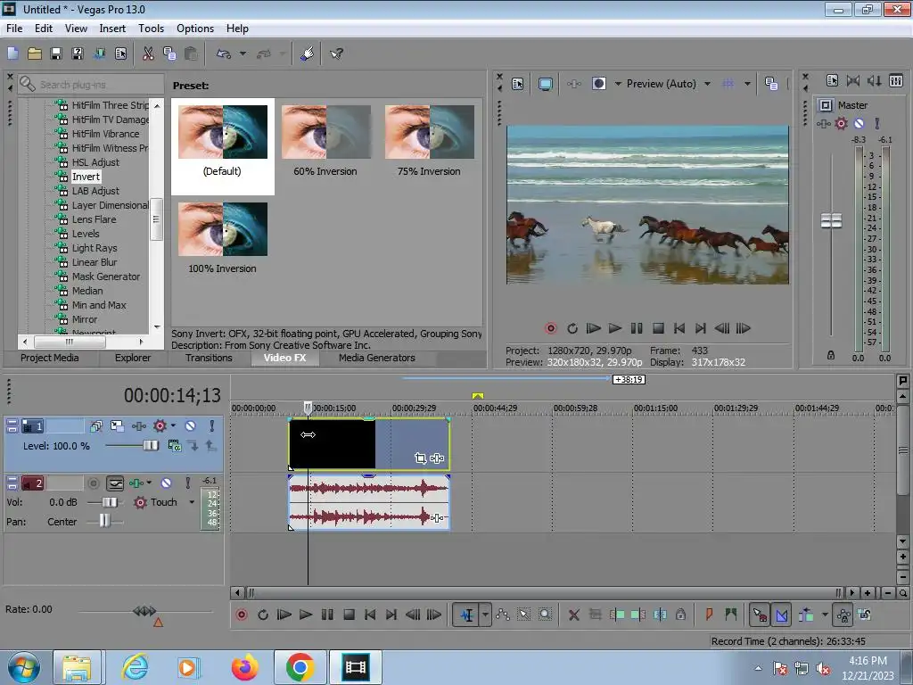The image size is (913, 685).
Task: Toggle Automatic Crossfades icon in edit toolbar
Action: (782, 615)
